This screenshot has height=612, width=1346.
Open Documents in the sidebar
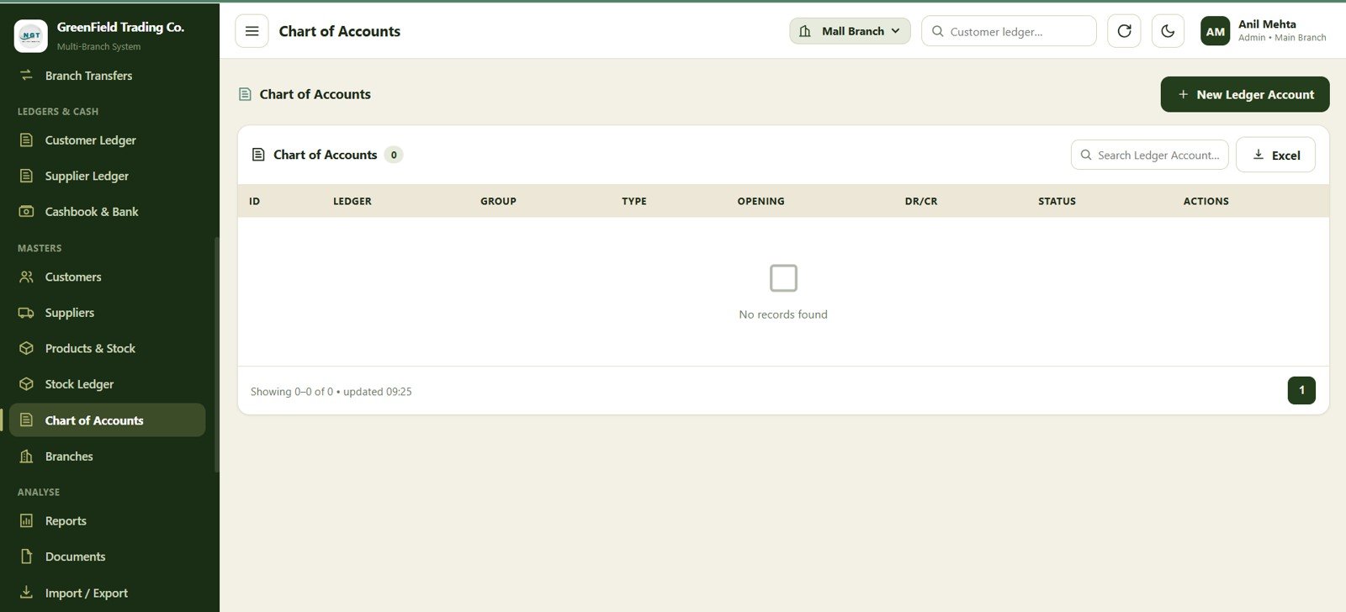[x=107, y=557]
